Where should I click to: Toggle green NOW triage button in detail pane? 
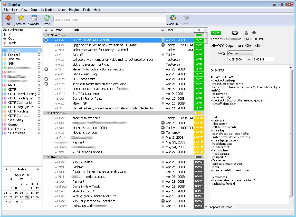coord(216,33)
